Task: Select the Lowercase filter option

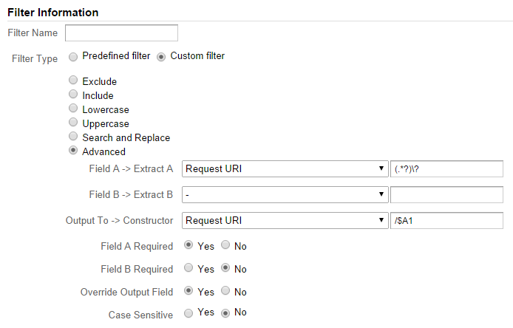Action: click(x=73, y=109)
